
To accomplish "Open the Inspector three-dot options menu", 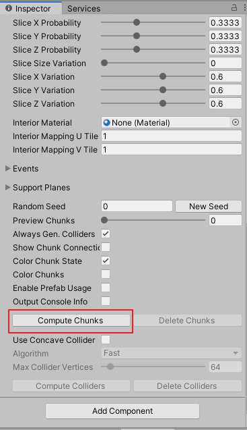I will point(244,7).
